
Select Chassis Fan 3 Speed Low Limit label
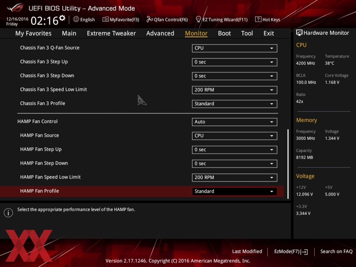(x=53, y=89)
